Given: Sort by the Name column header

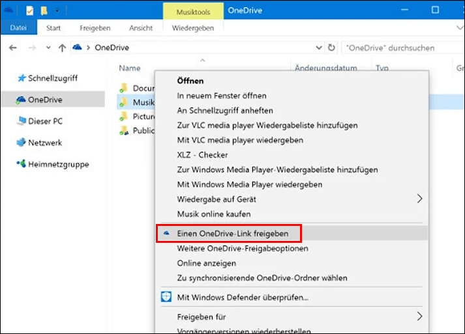Looking at the screenshot, I should (130, 68).
